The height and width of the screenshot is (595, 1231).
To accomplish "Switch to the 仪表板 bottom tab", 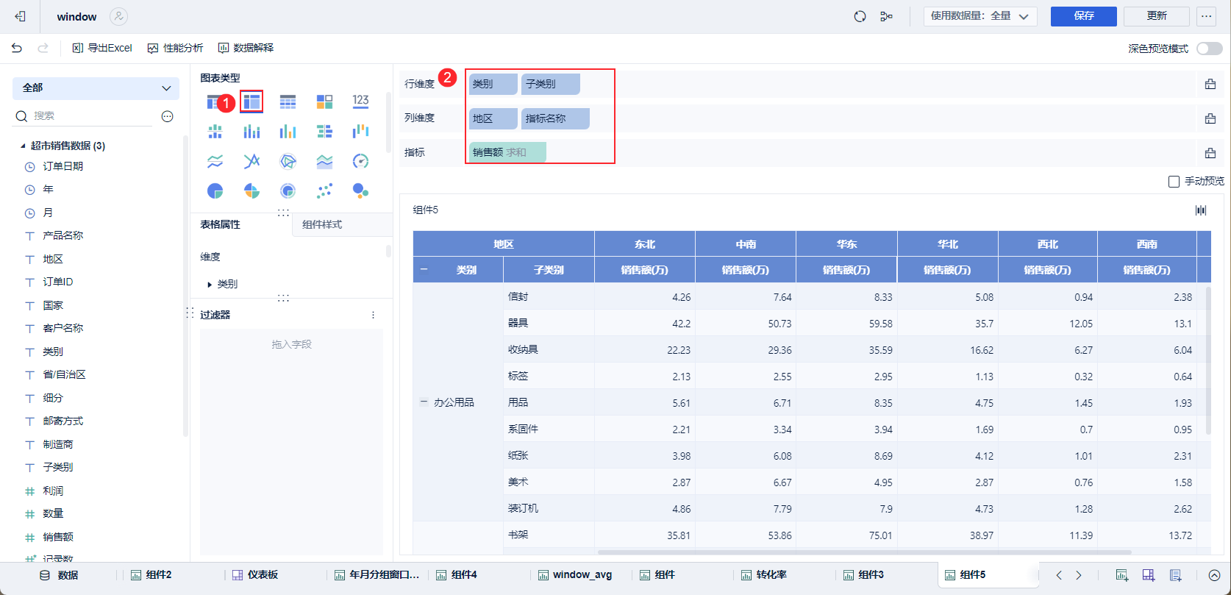I will [x=255, y=575].
